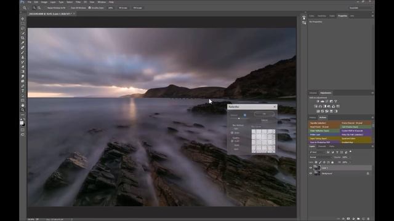This screenshot has width=394, height=221.
Task: Switch to the Paths tab
Action: point(332,146)
